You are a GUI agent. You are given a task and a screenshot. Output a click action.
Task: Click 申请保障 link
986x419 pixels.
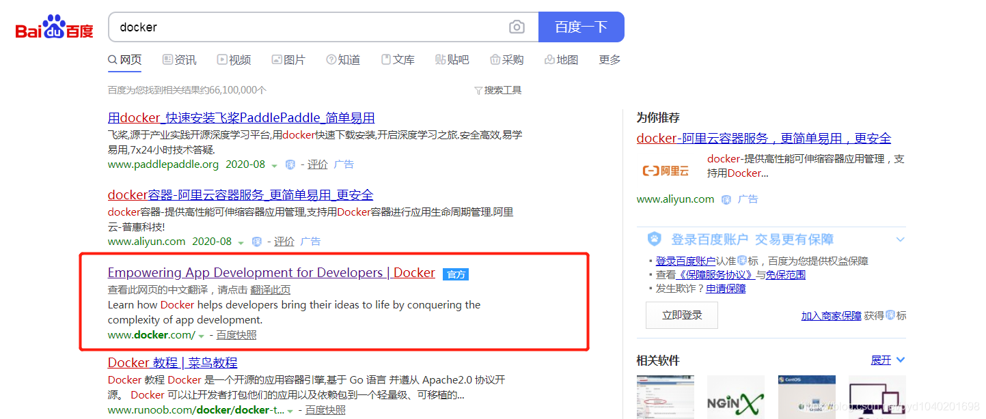point(726,289)
